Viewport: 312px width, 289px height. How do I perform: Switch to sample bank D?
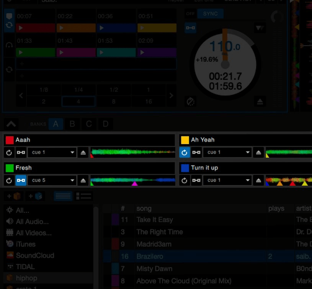coord(105,124)
